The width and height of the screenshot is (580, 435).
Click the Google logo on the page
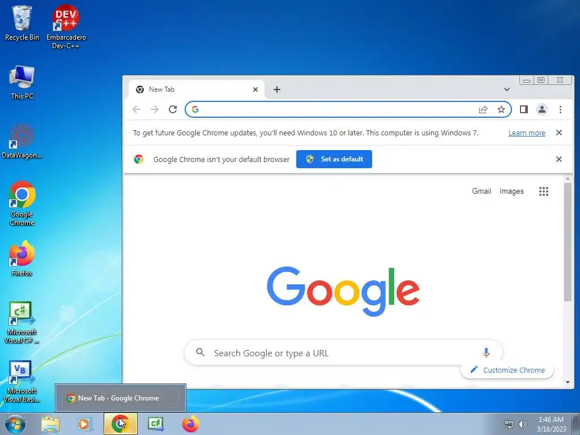[x=343, y=292]
